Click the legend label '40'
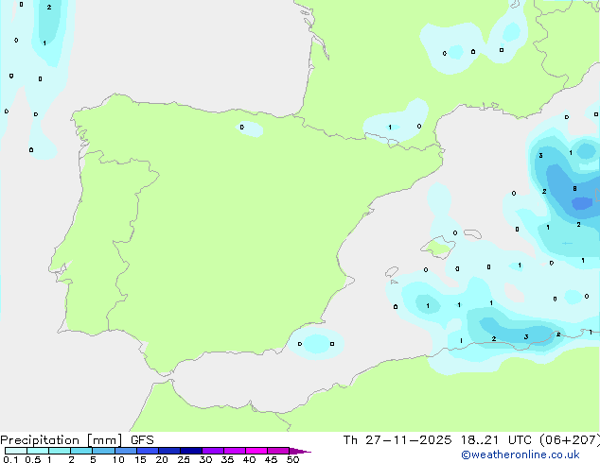600x463 pixels. 249,459
